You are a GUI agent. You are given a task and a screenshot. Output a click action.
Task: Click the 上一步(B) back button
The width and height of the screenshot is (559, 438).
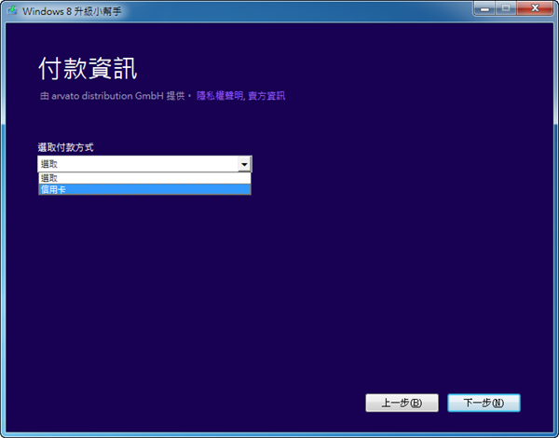pyautogui.click(x=402, y=403)
